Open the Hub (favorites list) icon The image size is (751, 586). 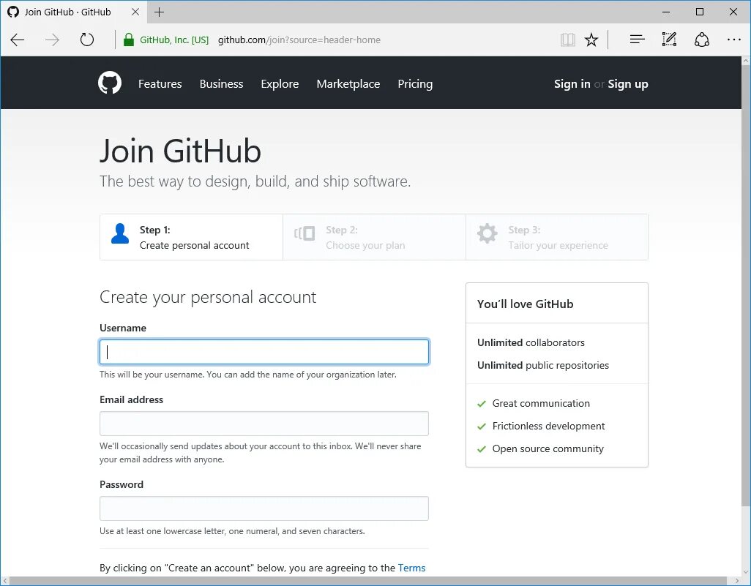[x=637, y=40]
